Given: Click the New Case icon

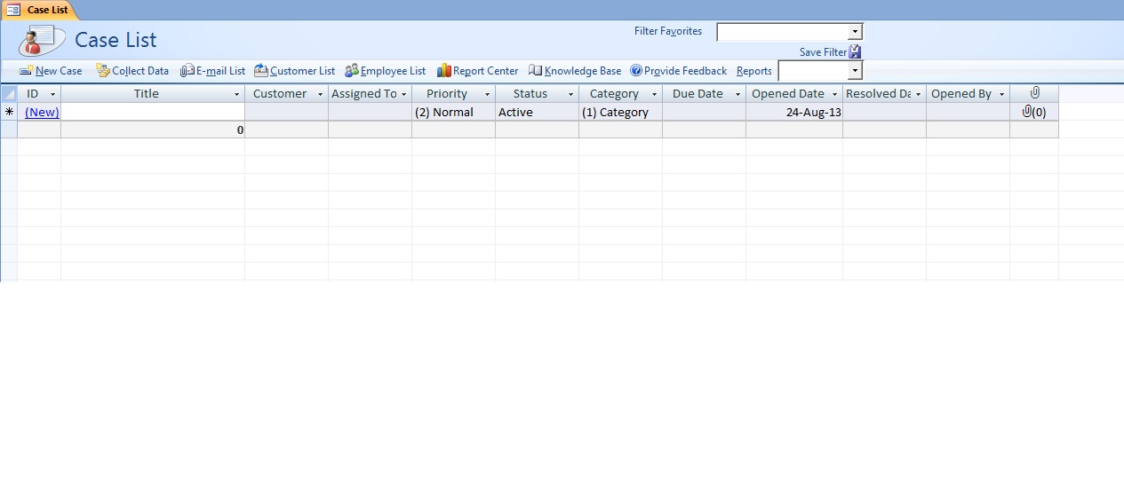Looking at the screenshot, I should click(x=27, y=71).
